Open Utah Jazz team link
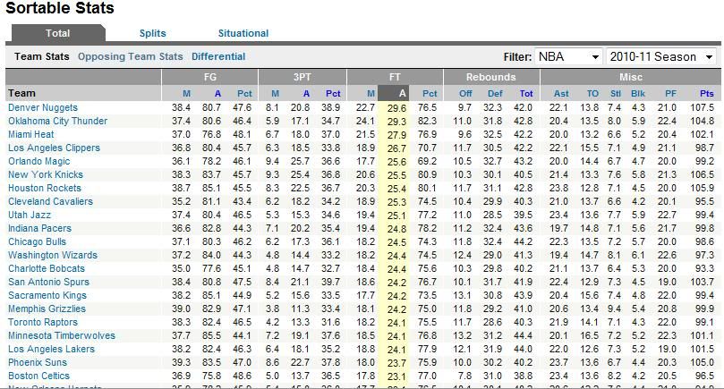 pos(30,215)
